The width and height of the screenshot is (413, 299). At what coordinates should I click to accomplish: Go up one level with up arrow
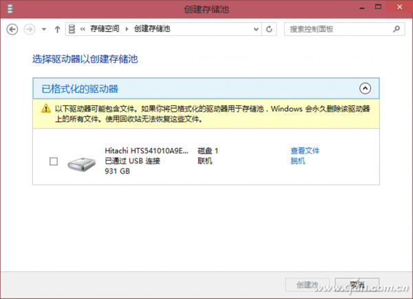click(57, 29)
